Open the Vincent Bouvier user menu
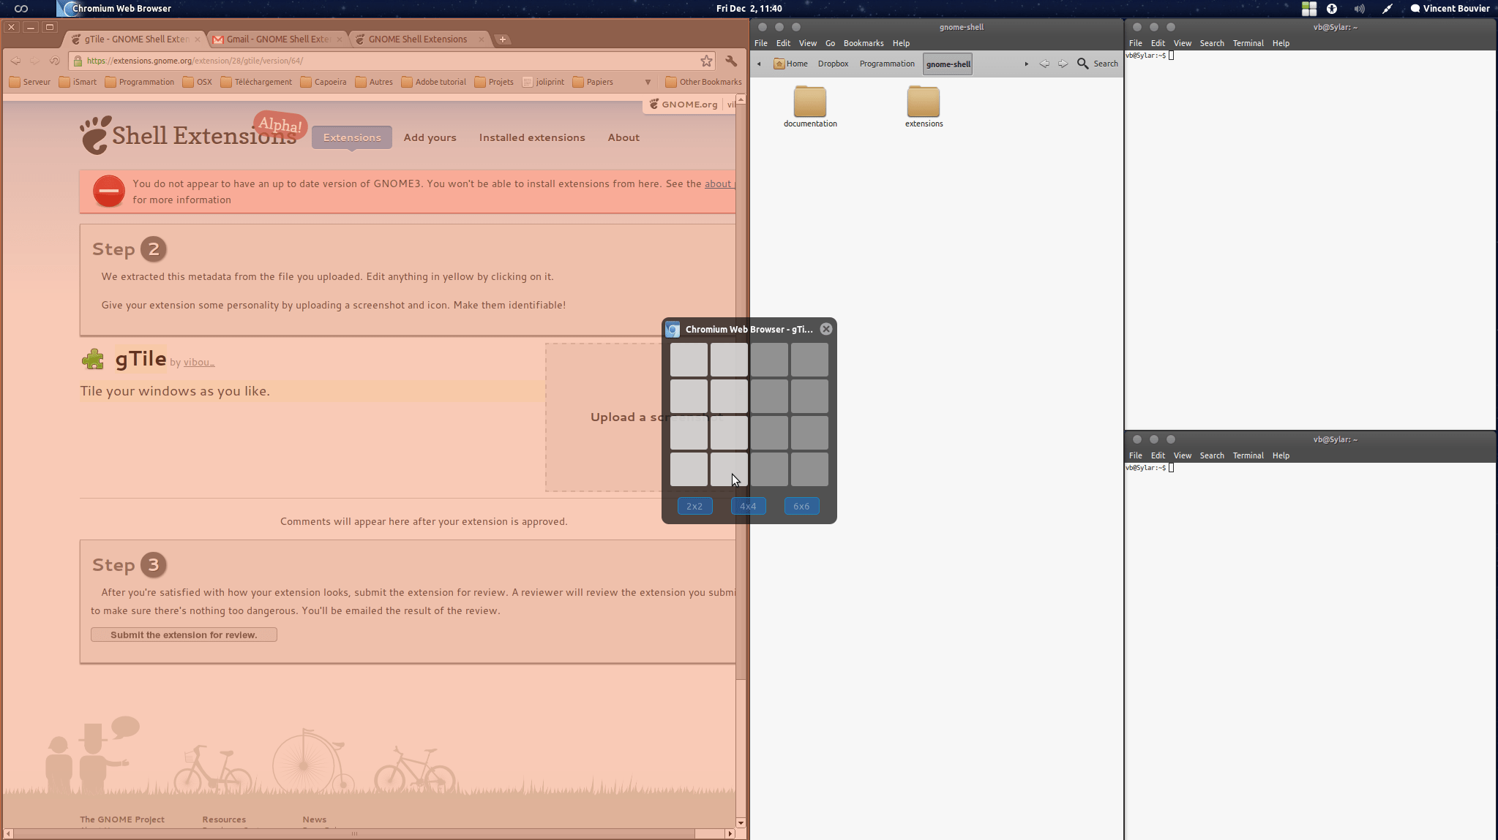1498x840 pixels. pyautogui.click(x=1450, y=9)
